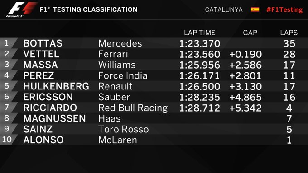This screenshot has height=173, width=308.
Task: Select the ALONSO driver name
Action: [x=43, y=140]
